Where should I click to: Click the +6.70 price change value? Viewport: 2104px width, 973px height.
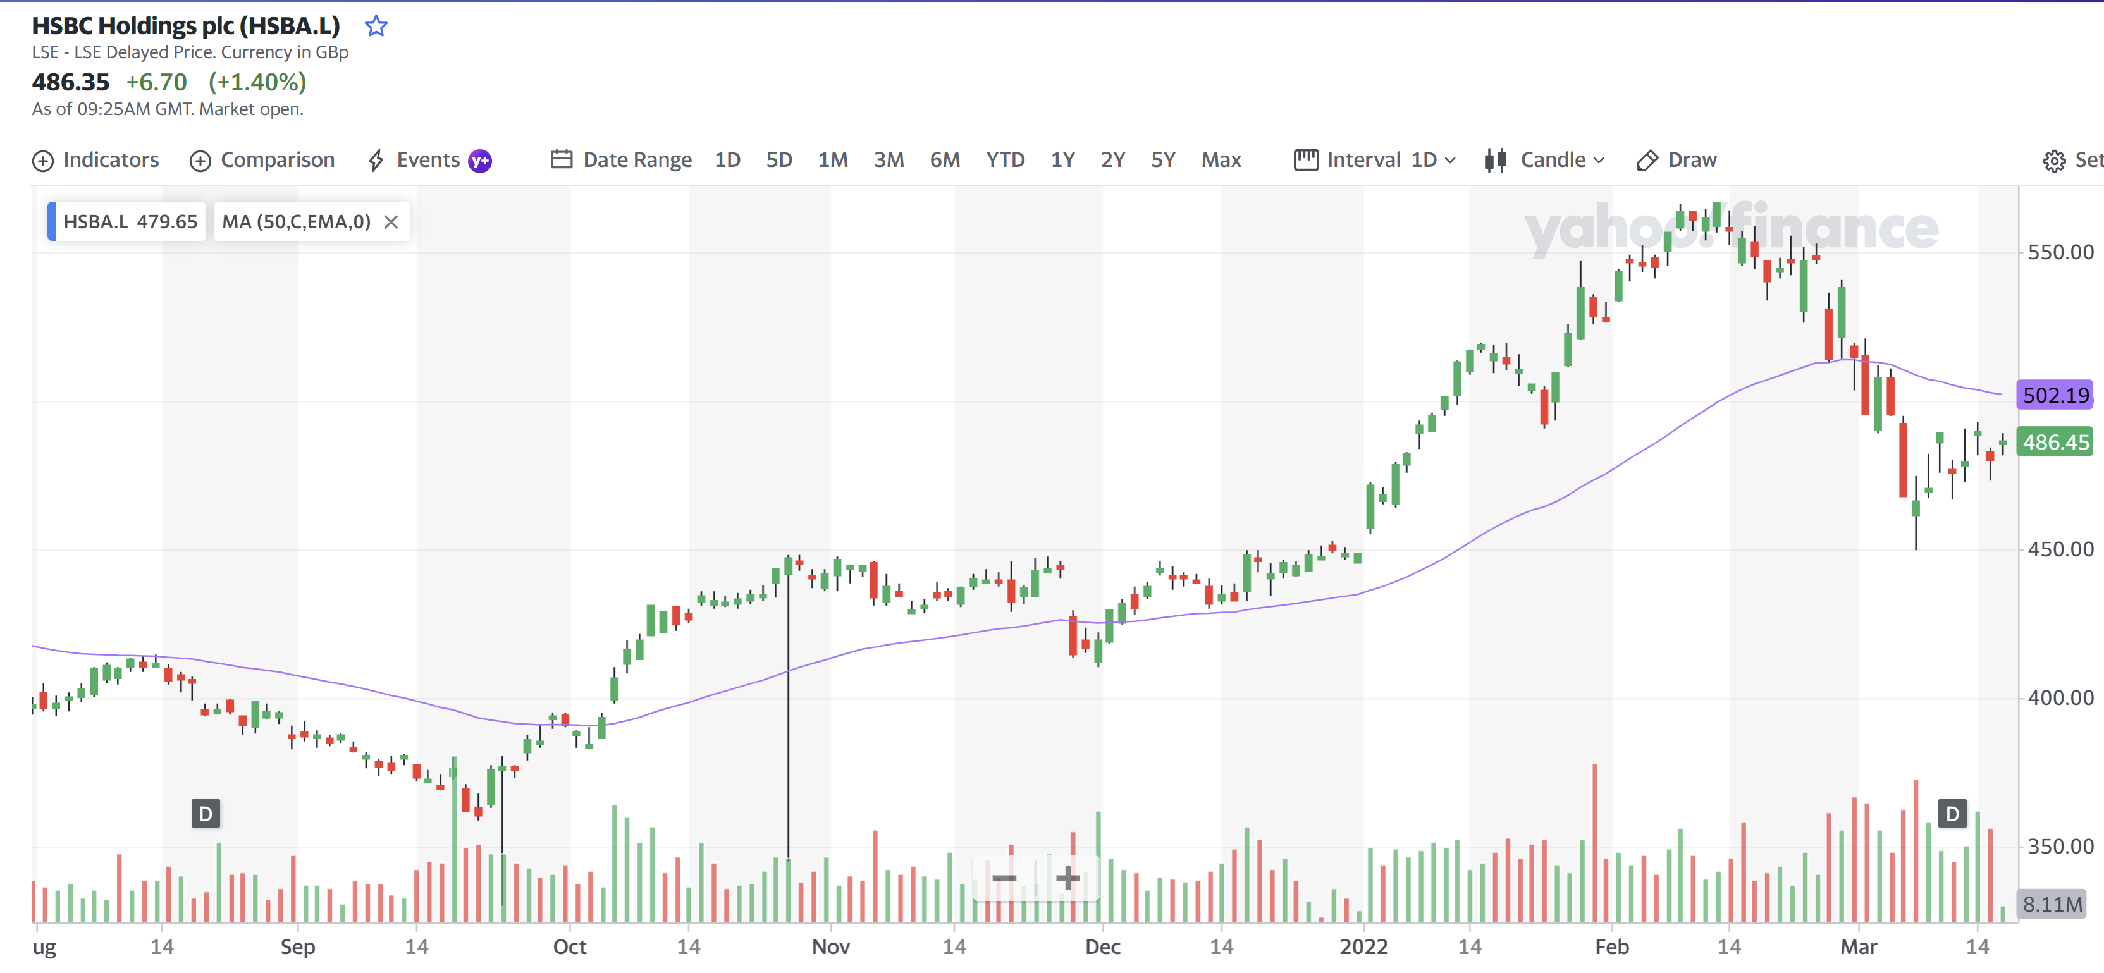click(156, 82)
